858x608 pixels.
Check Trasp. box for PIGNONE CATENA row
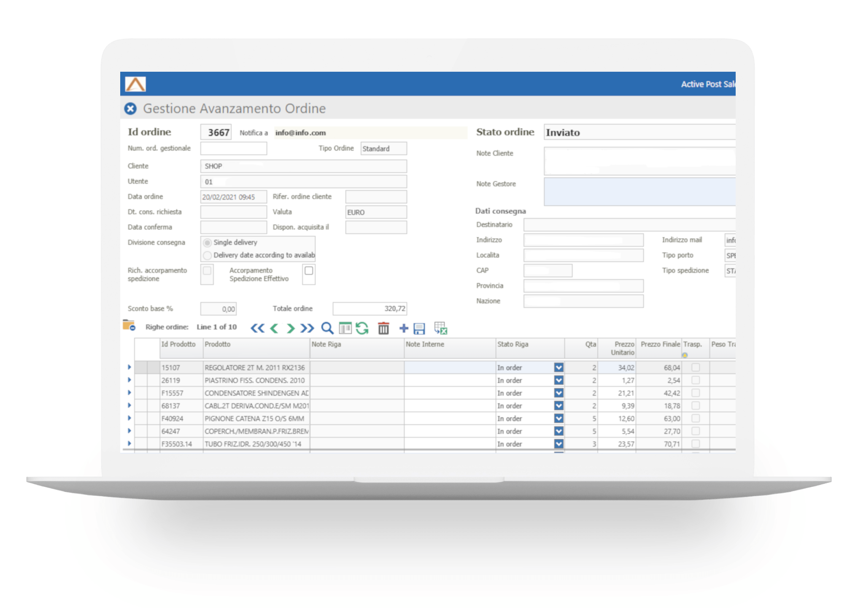696,418
